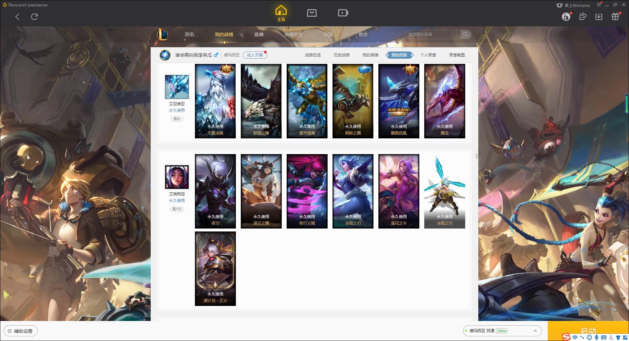Viewport: 629px width, 341px height.
Task: Open Sogou skin shirt icon
Action: pos(618,337)
